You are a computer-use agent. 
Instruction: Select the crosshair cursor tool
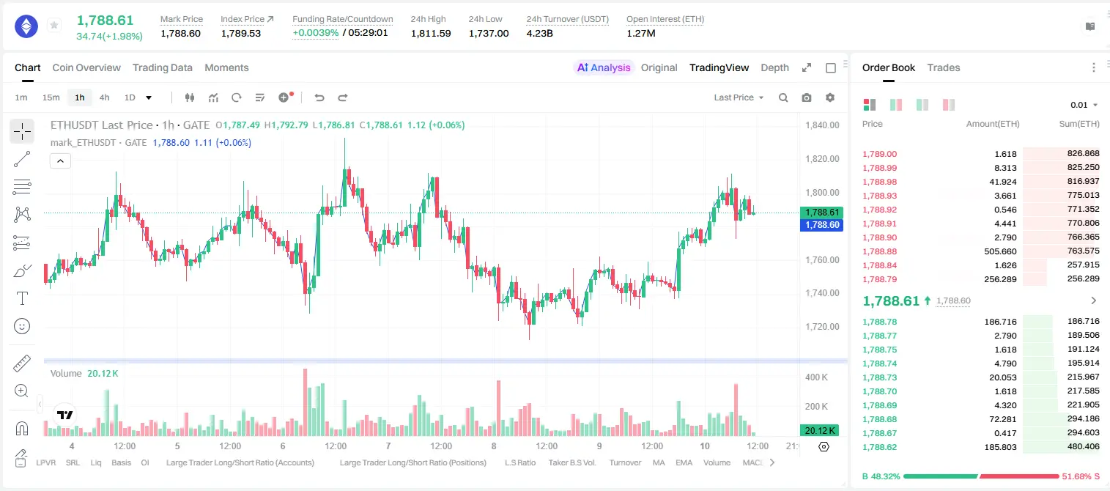pos(22,131)
